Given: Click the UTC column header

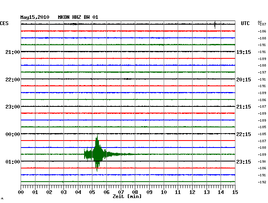Looking at the screenshot, I should [x=245, y=23].
